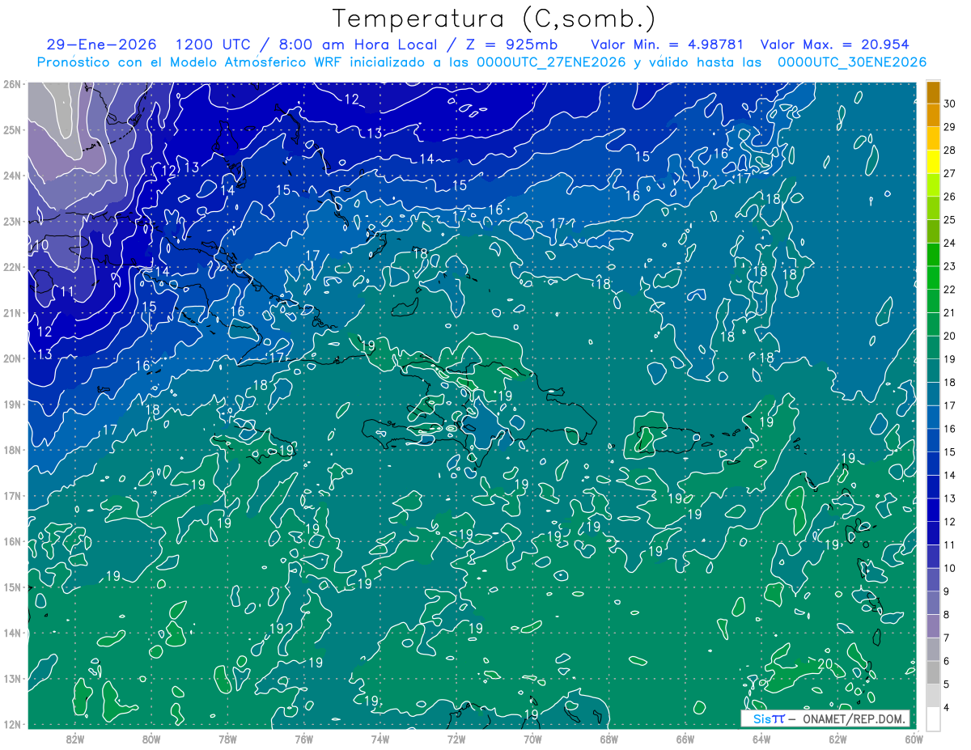
Task: Click the 72W longitude axis label
Action: click(x=456, y=739)
